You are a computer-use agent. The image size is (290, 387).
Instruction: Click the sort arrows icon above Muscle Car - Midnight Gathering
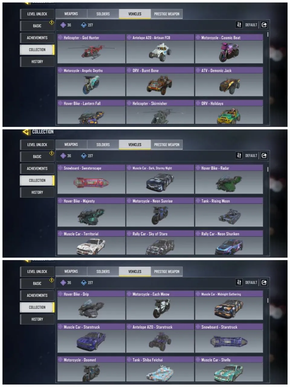(239, 282)
